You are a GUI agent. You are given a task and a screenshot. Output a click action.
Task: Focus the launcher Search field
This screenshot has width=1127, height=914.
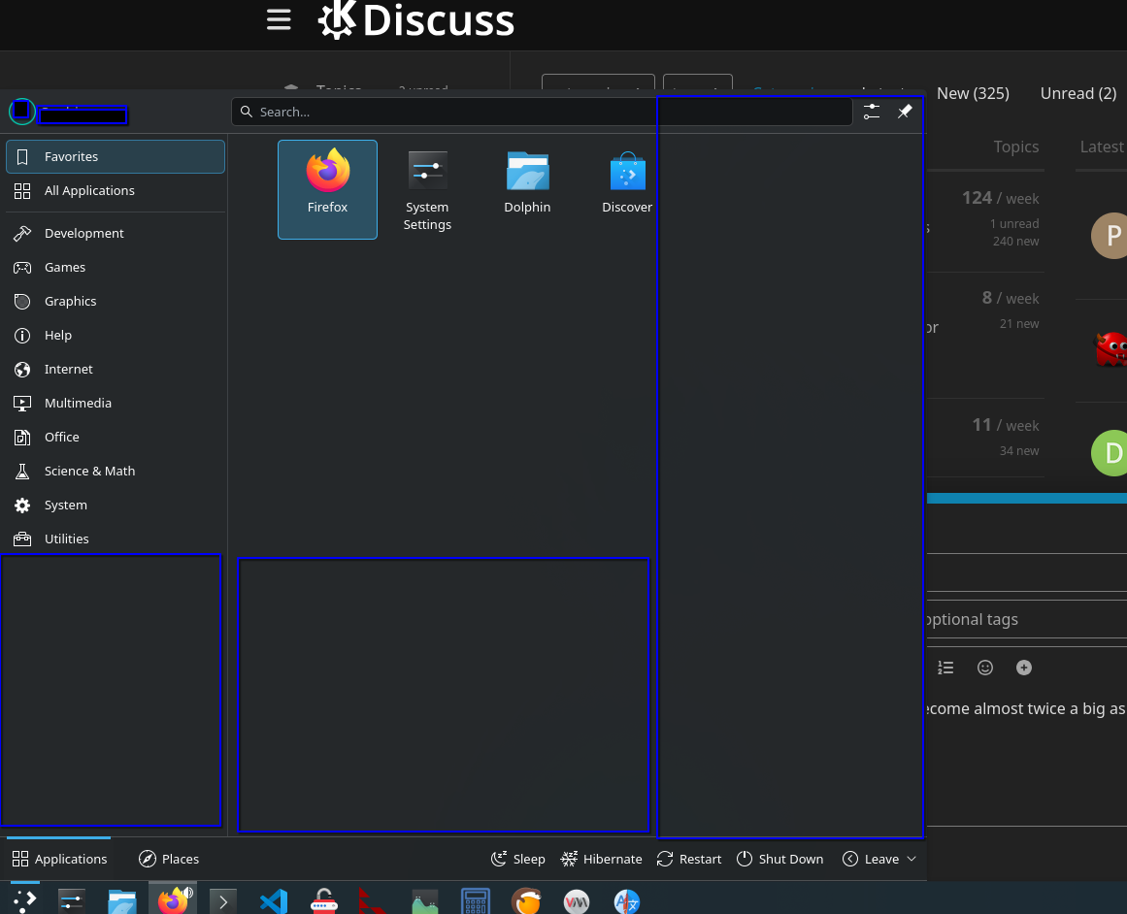[542, 112]
